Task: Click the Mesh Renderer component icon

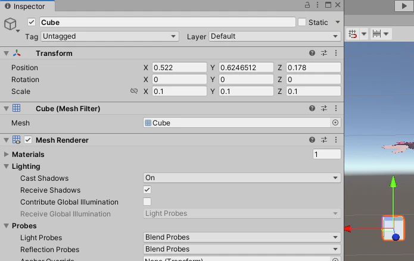Action: point(16,140)
